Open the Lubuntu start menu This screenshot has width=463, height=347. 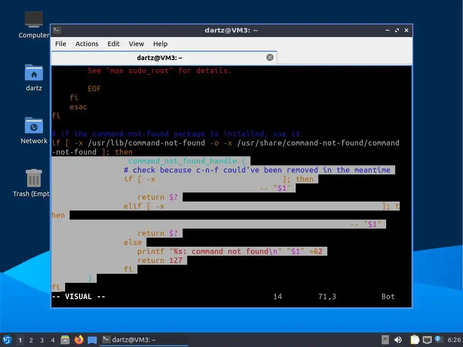[7, 340]
